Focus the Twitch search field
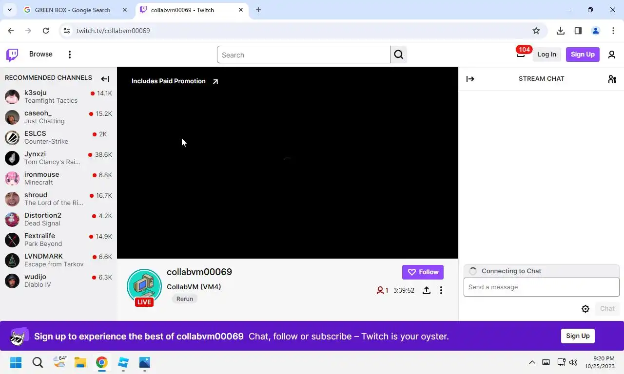 (304, 55)
